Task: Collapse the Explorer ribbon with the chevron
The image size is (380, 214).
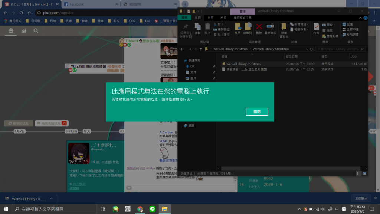Action: (360, 18)
